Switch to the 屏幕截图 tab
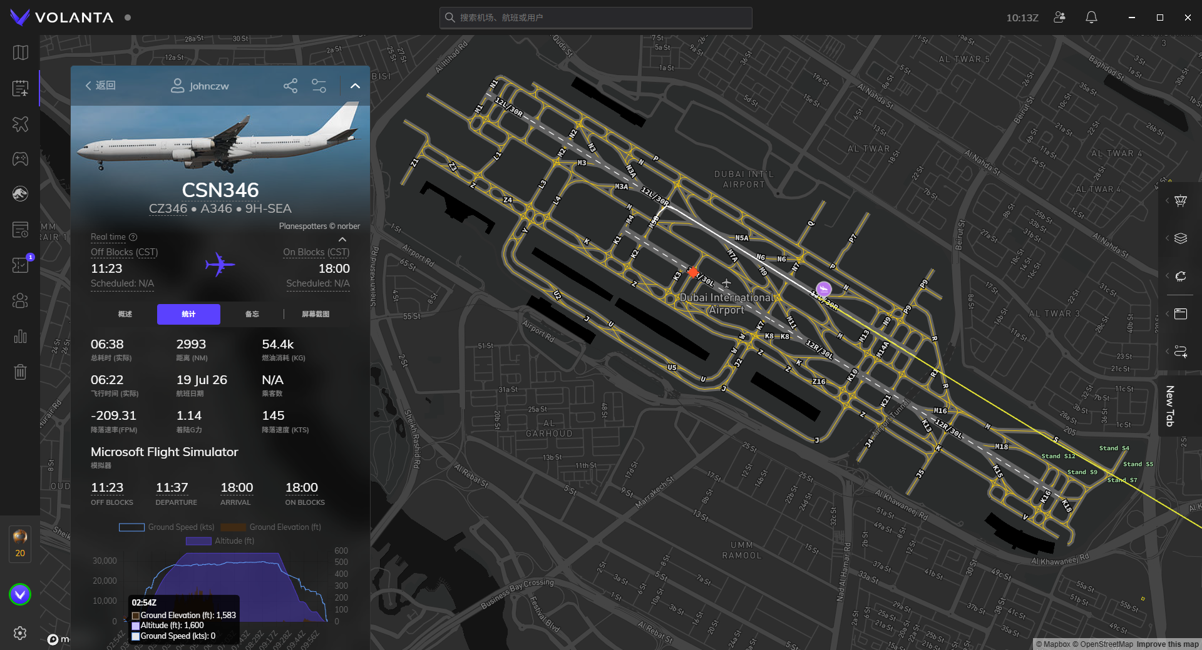This screenshot has height=650, width=1202. 316,314
